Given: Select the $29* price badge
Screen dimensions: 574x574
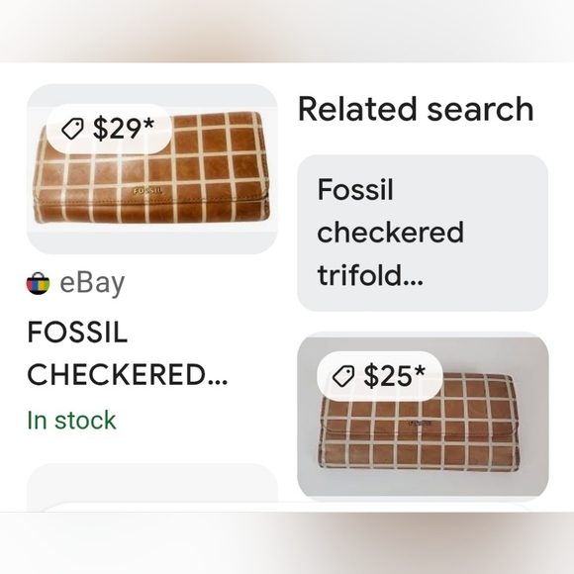Looking at the screenshot, I should [109, 129].
